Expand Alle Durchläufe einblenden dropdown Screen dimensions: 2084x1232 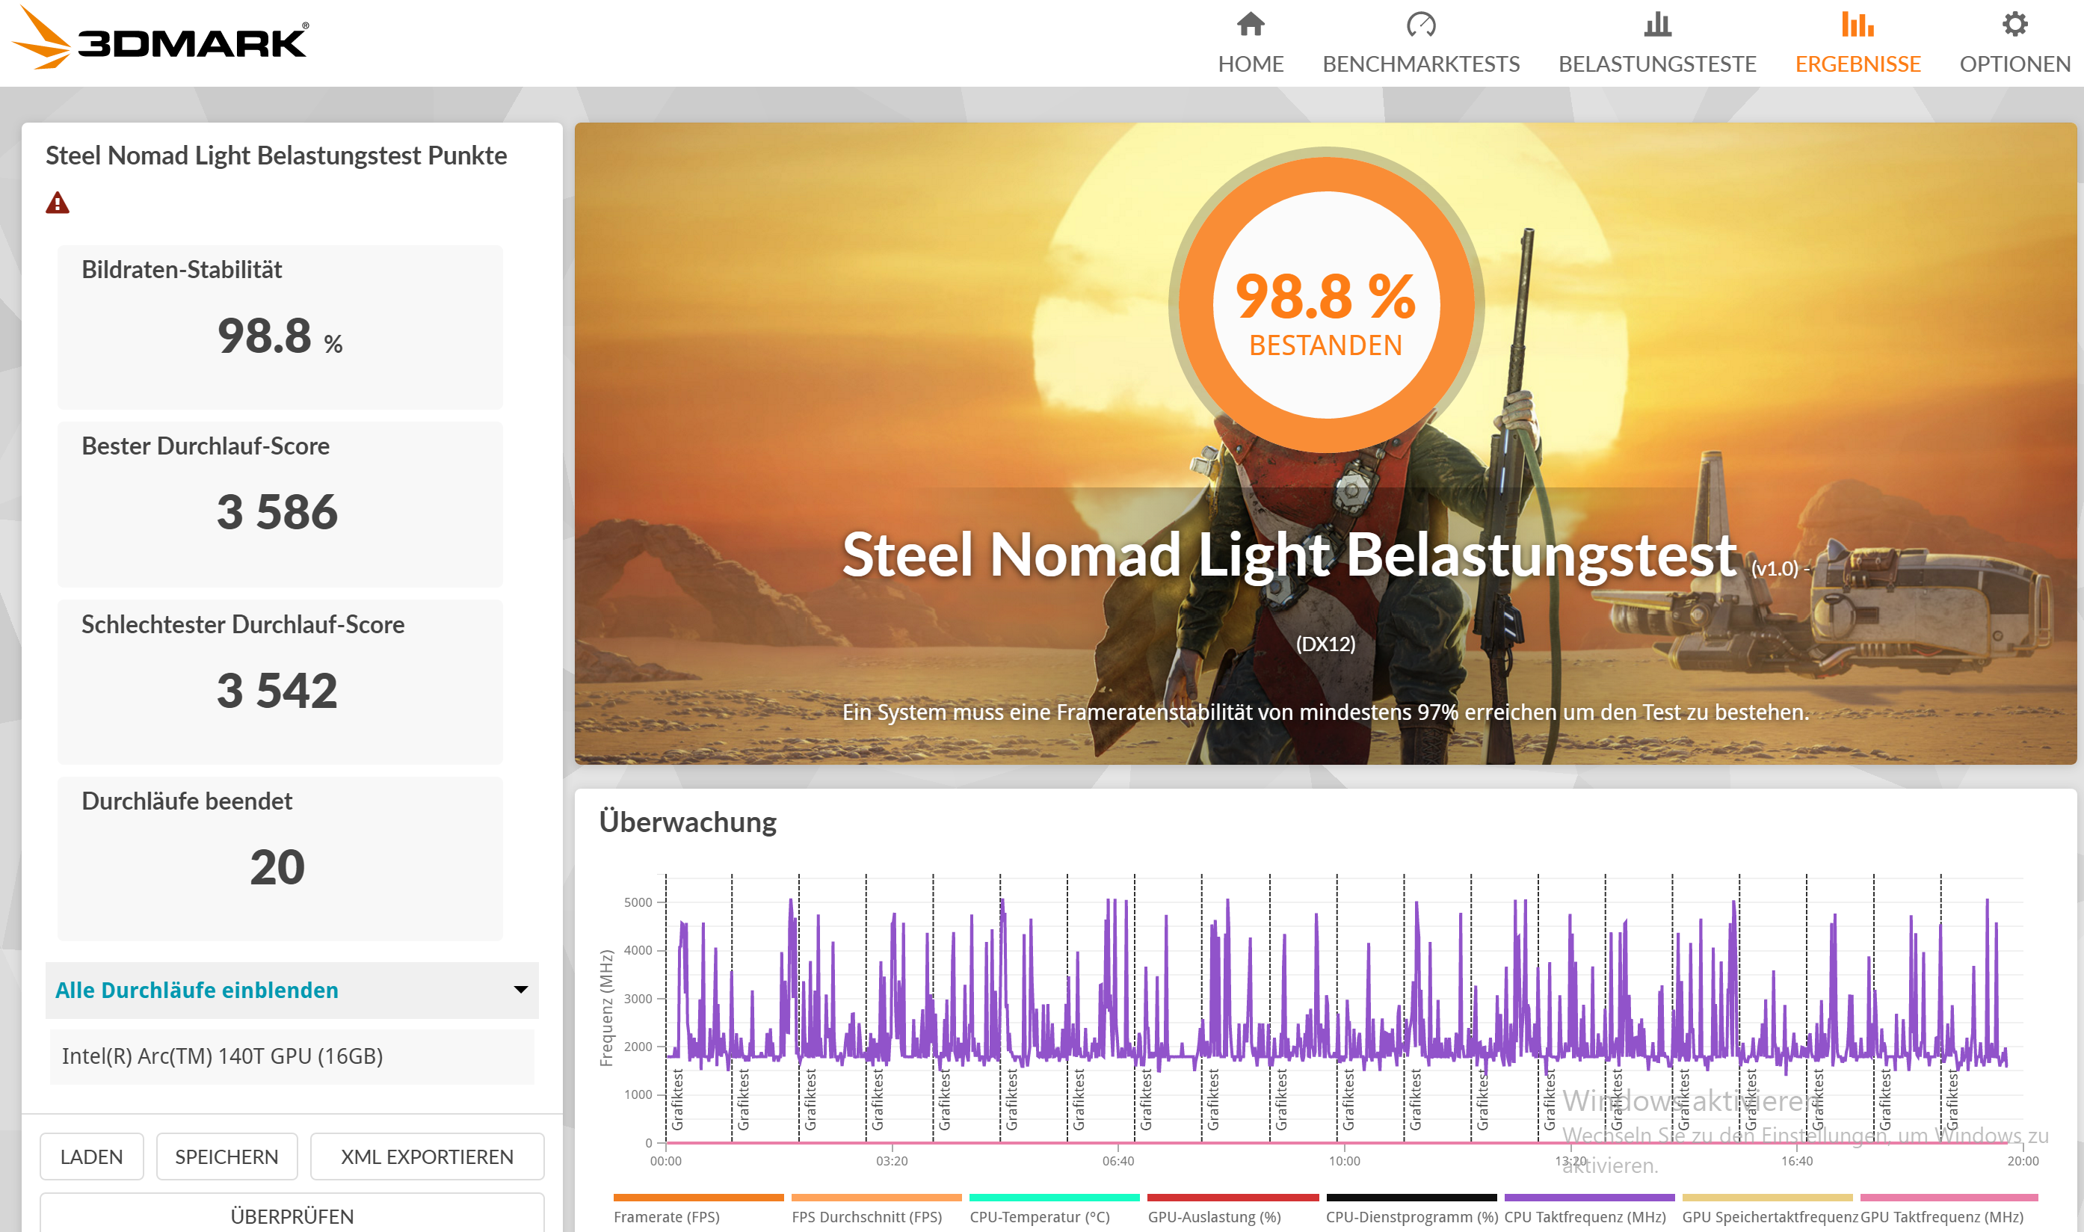292,990
